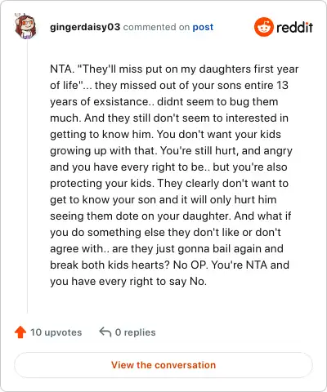Screen dimensions: 327x392
Task: Click the line "break both kids hearts?"
Action: (110, 265)
